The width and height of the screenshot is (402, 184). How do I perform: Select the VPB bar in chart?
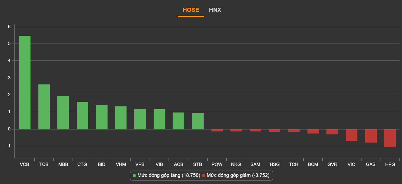(140, 119)
